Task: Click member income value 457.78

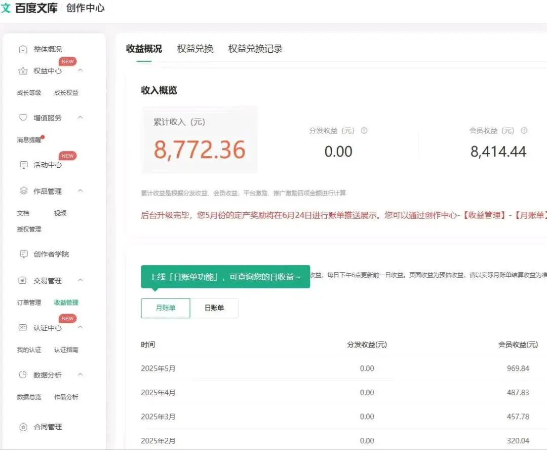Action: pyautogui.click(x=518, y=417)
